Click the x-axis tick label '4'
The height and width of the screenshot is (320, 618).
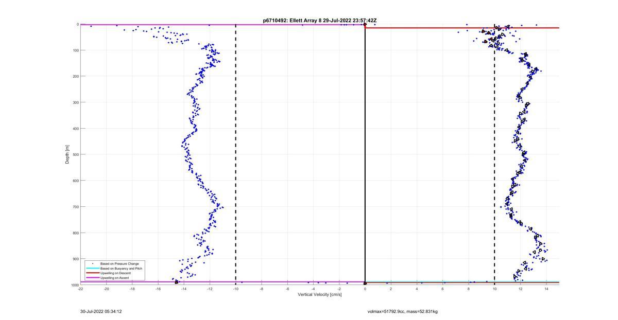(417, 289)
